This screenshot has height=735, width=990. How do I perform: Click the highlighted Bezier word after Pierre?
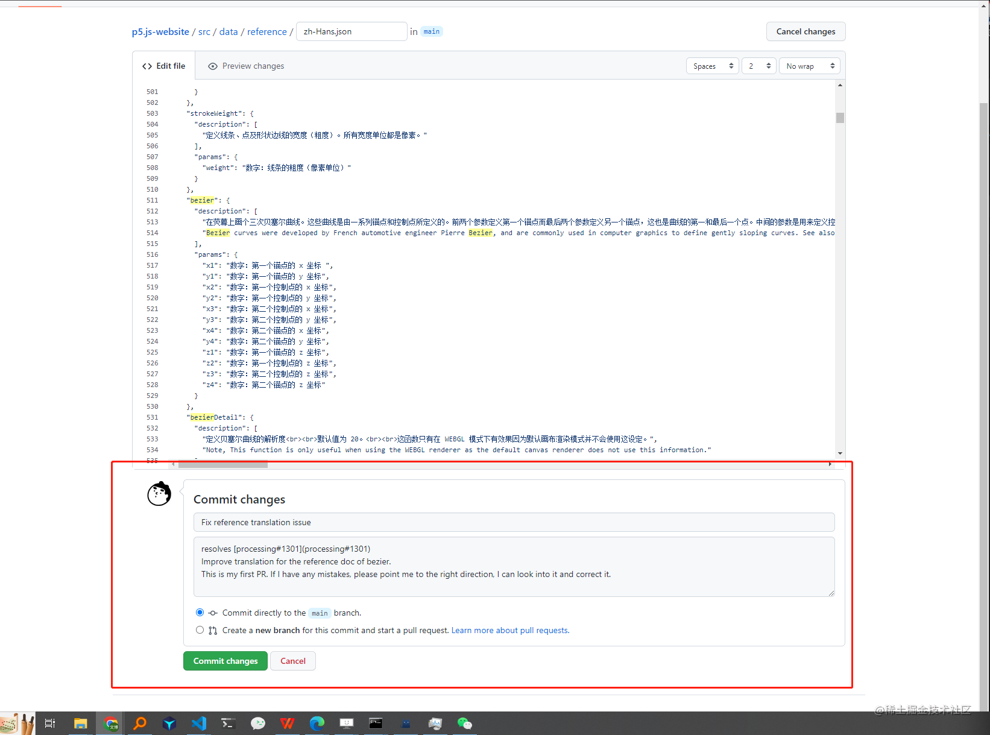click(x=481, y=233)
